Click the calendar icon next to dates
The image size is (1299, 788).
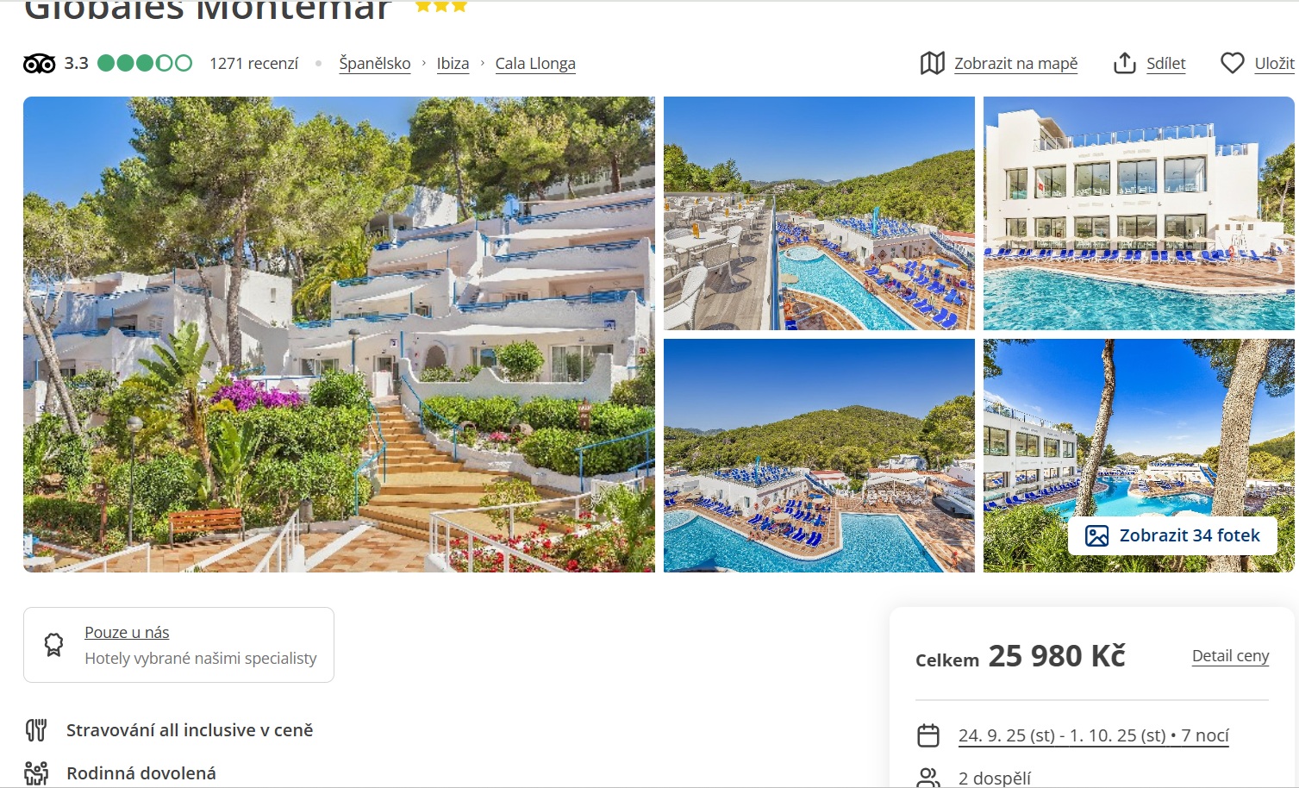tap(928, 735)
